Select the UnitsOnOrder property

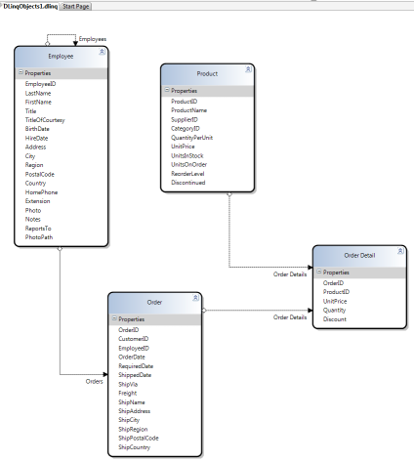(x=189, y=164)
